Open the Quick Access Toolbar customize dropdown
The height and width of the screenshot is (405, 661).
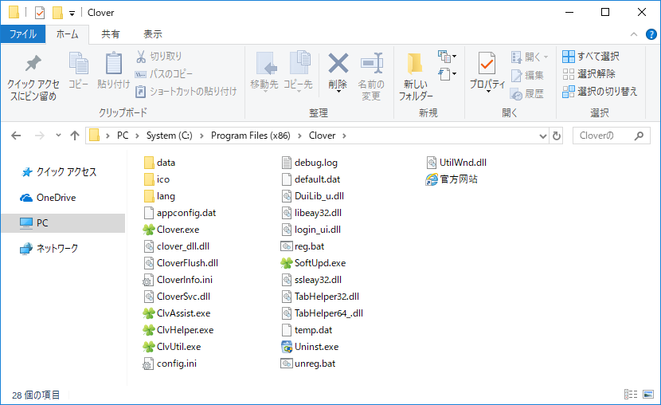72,13
